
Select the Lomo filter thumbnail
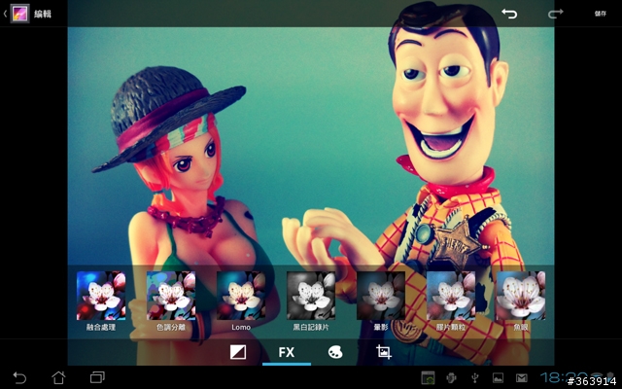point(241,296)
